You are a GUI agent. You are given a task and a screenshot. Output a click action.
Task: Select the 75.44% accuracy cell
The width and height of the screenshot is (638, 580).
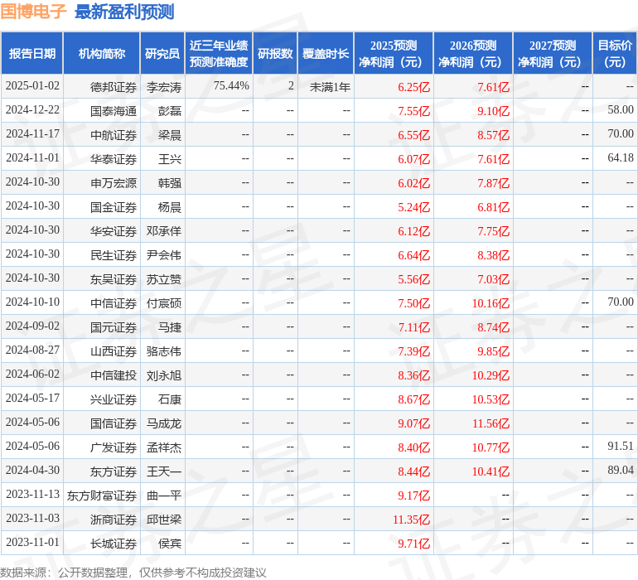[x=231, y=86]
